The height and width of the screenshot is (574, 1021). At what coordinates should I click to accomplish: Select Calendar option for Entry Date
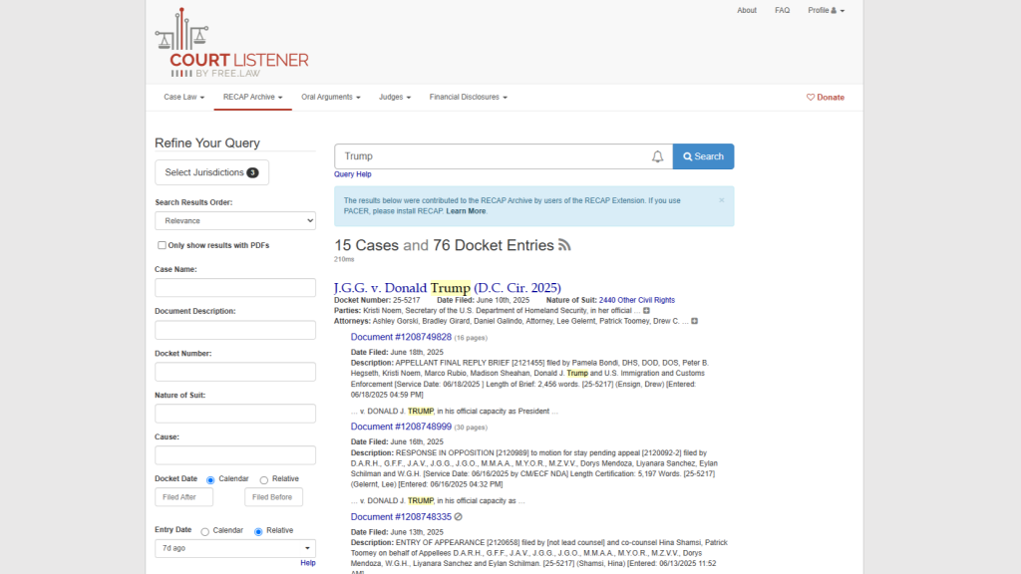pyautogui.click(x=205, y=531)
